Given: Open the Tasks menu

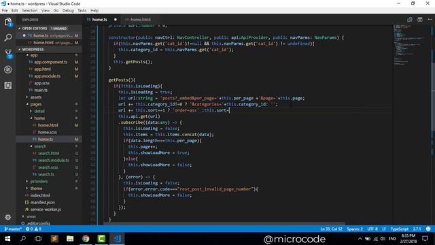Looking at the screenshot, I should [x=82, y=10].
